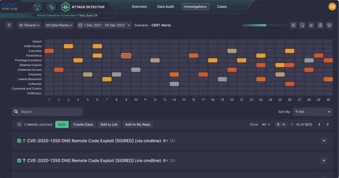Click the first hexagon module icon in header
Image resolution: width=339 pixels, height=178 pixels.
tap(37, 7)
